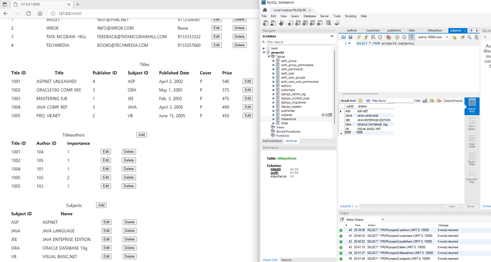491x262 pixels.
Task: Open a script file via editor folder icon
Action: pos(344,37)
